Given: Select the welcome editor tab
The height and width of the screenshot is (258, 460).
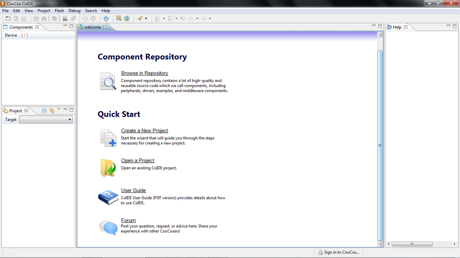Looking at the screenshot, I should [92, 27].
